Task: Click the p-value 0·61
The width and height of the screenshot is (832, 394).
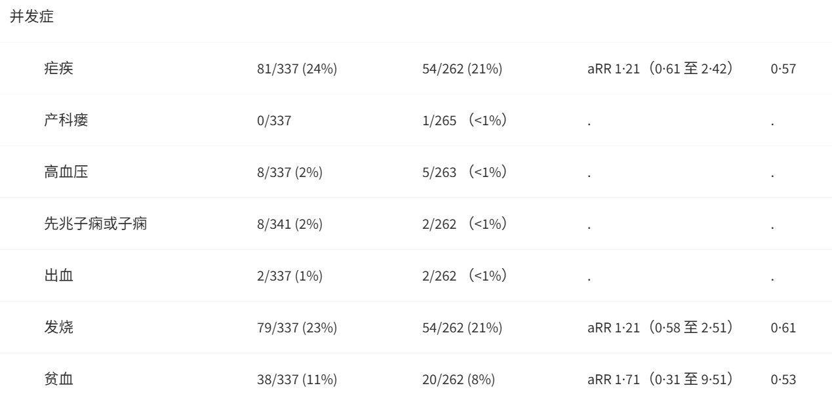Action: click(783, 328)
